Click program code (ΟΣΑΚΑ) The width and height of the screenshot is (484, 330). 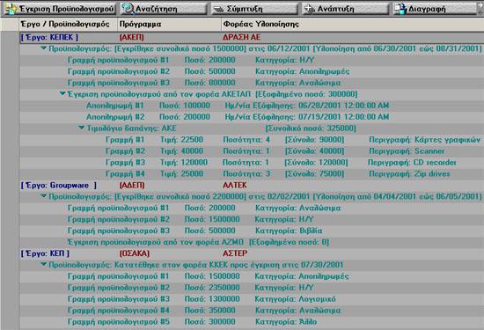coord(135,253)
